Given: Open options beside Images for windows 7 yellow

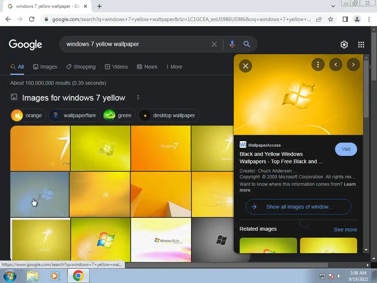Looking at the screenshot, I should (x=138, y=97).
